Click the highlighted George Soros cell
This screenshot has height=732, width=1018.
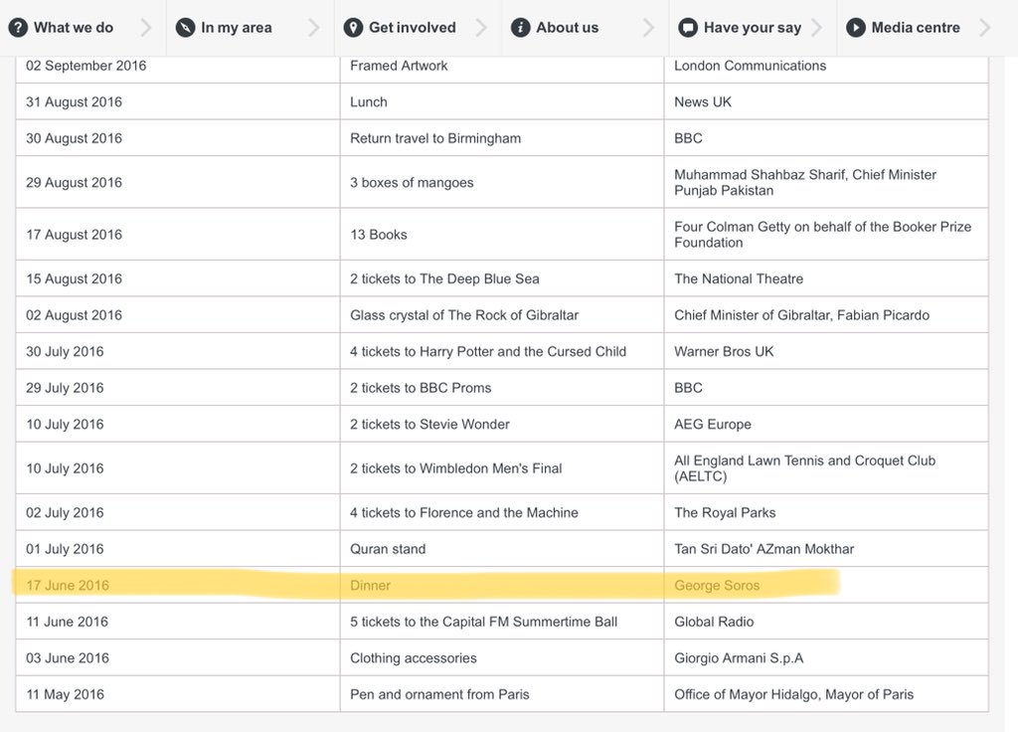pos(826,585)
